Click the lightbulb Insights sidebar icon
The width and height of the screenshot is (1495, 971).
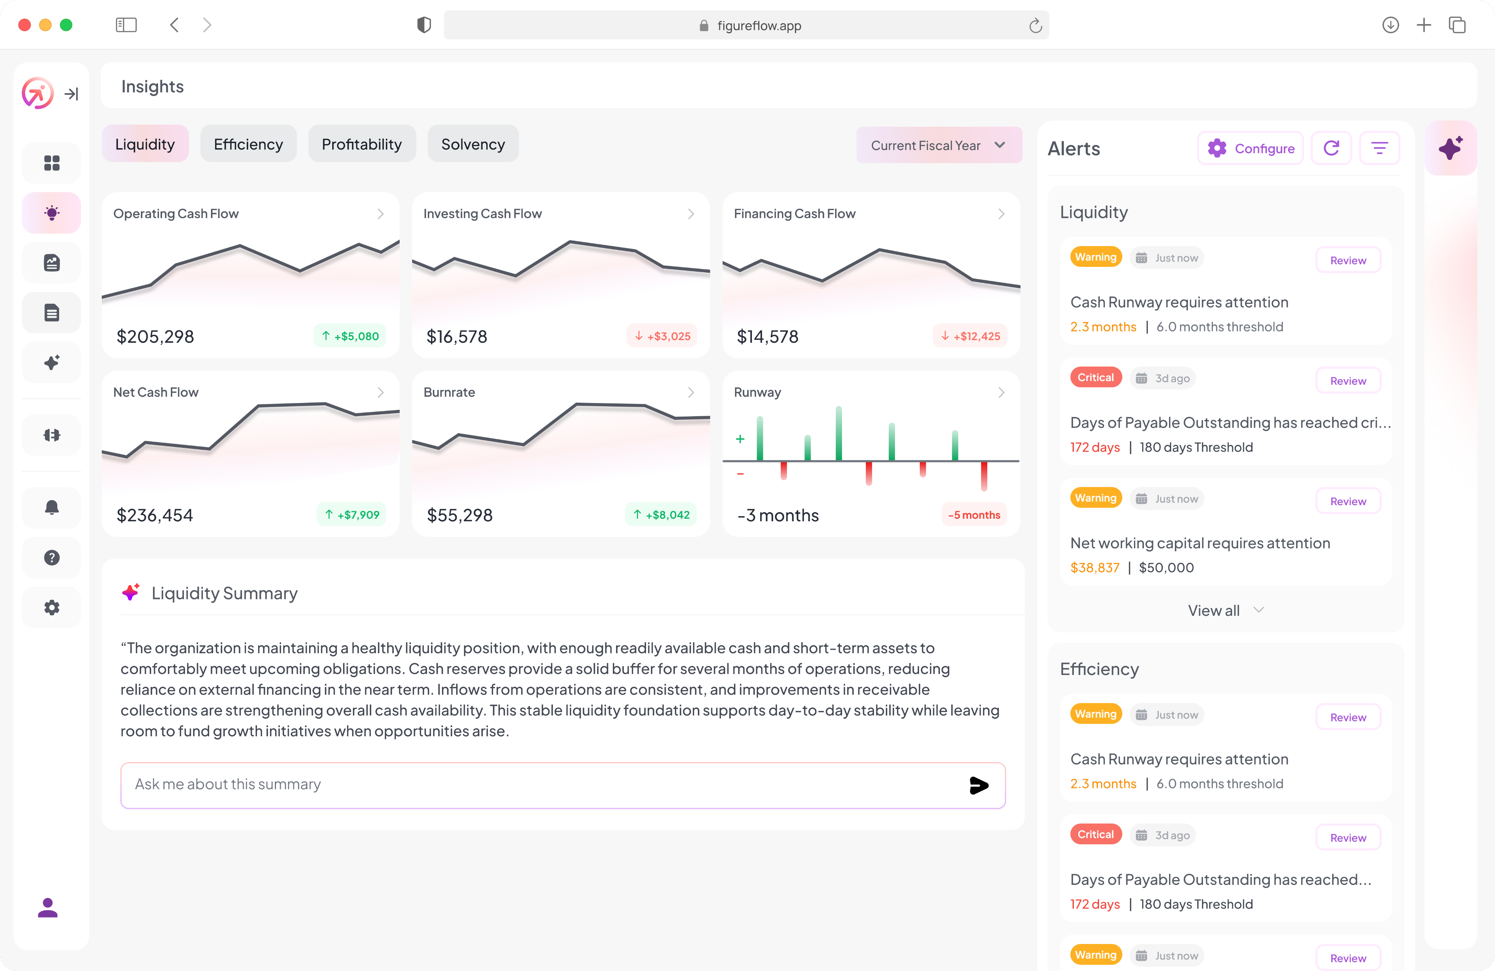point(51,213)
